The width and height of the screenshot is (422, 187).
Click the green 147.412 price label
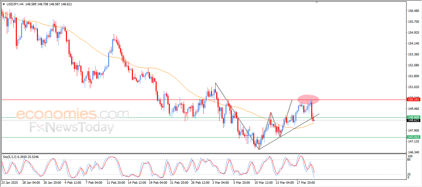tap(413, 137)
